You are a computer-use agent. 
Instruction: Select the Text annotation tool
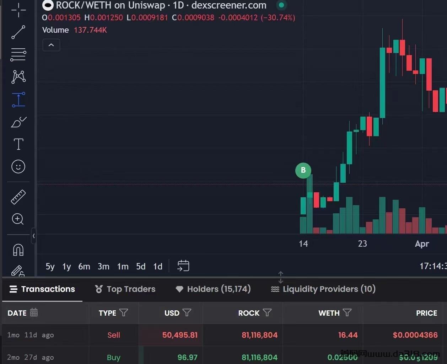[18, 144]
